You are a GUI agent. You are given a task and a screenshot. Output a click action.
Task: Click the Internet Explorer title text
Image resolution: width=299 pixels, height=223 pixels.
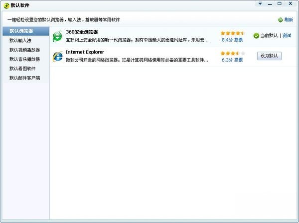click(x=85, y=52)
